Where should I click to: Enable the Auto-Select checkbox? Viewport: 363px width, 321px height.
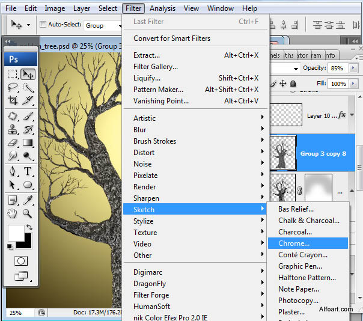tap(43, 25)
